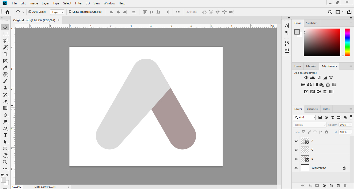Open the Fill slider dropdown arrow

click(x=350, y=132)
